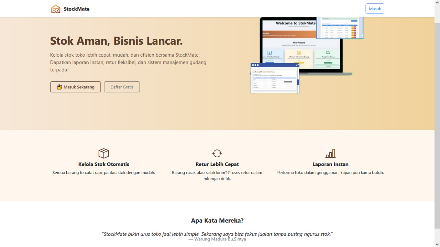Click the Laporan Instan heading

pyautogui.click(x=330, y=164)
